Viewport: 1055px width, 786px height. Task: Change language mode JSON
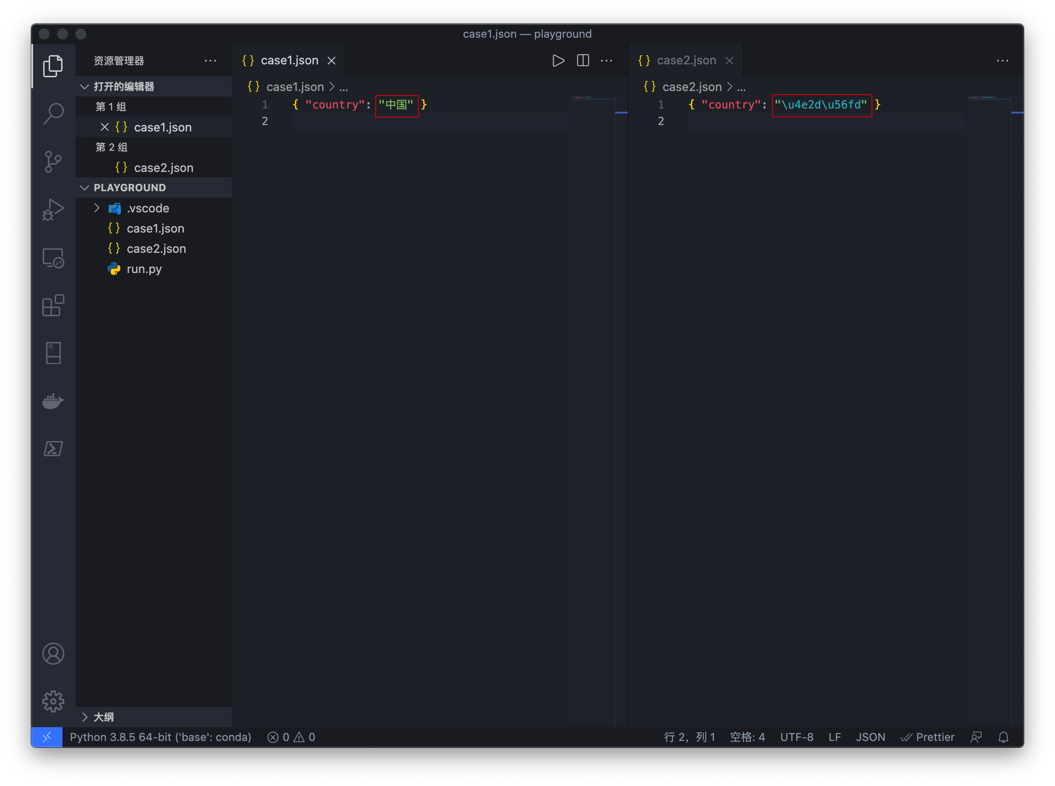870,737
